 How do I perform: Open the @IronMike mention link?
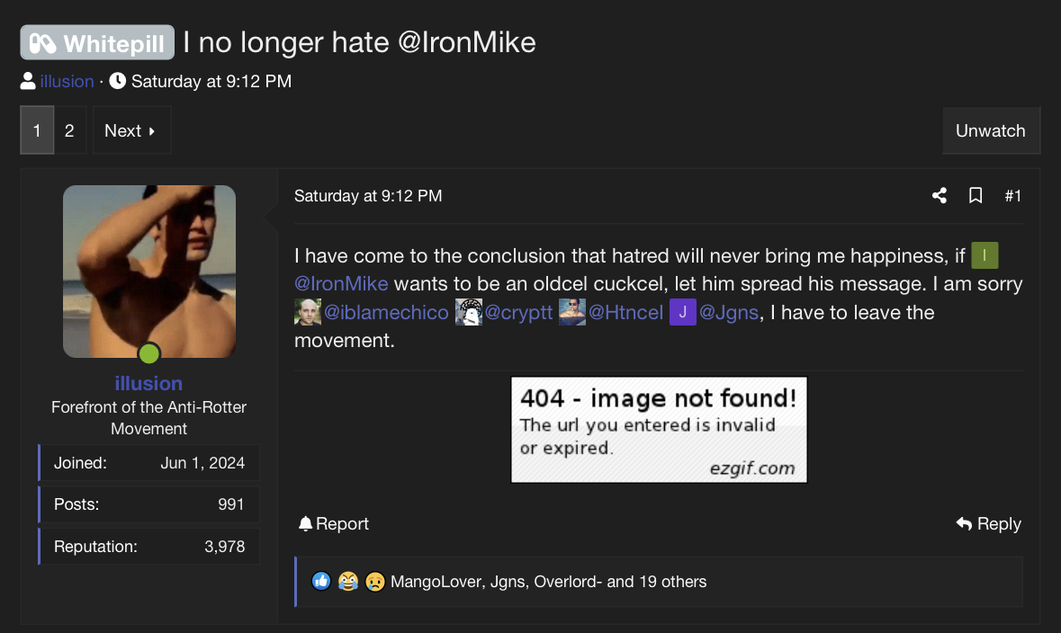(x=341, y=284)
